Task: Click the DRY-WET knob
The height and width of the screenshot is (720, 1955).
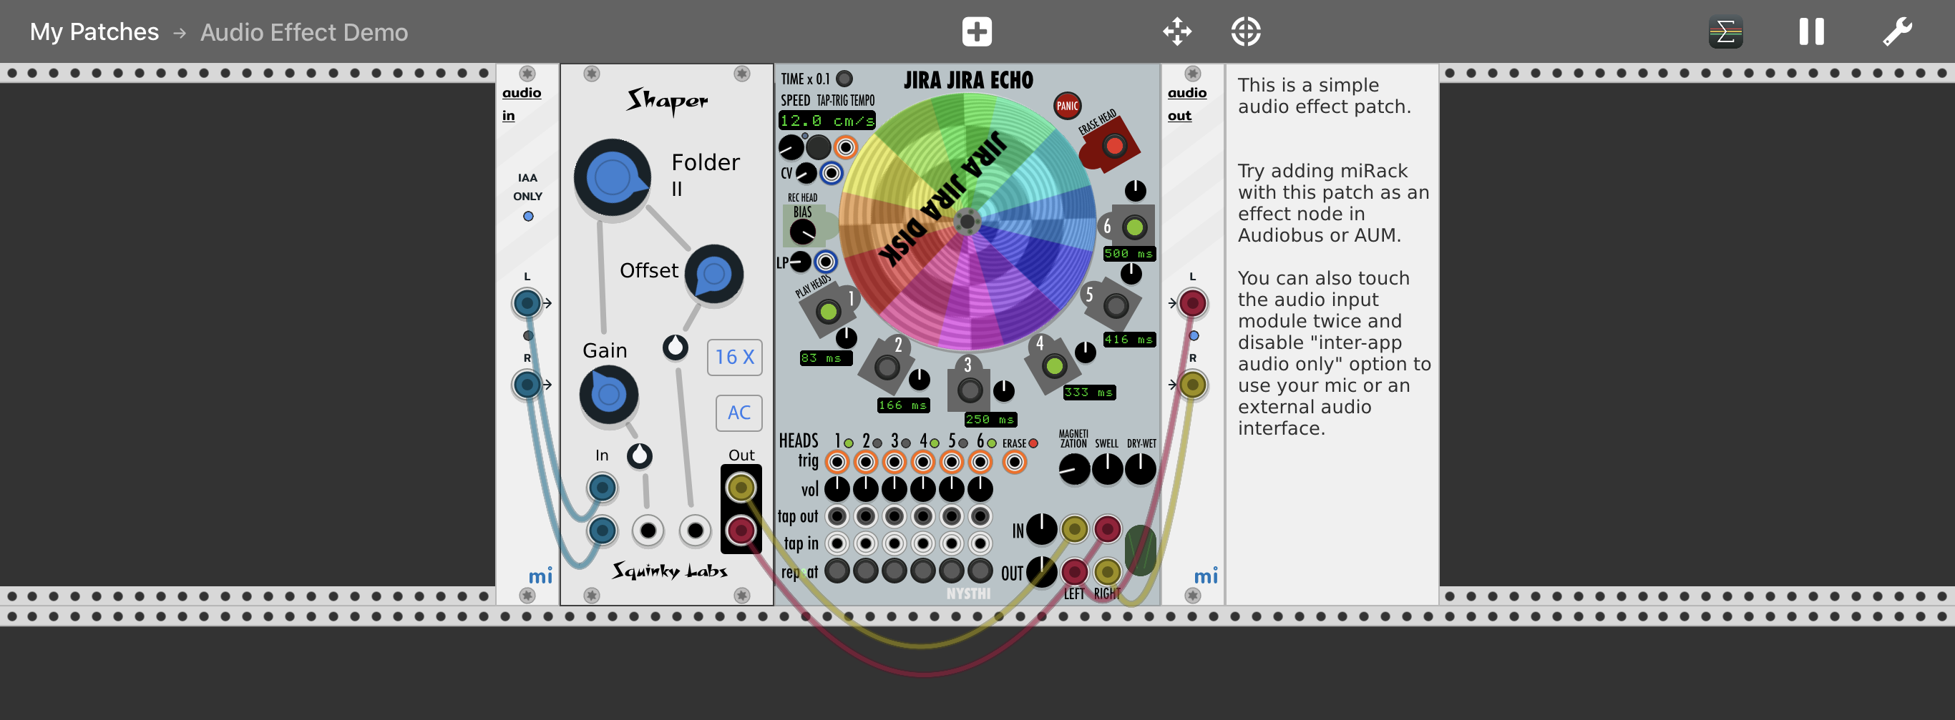Action: pos(1140,469)
